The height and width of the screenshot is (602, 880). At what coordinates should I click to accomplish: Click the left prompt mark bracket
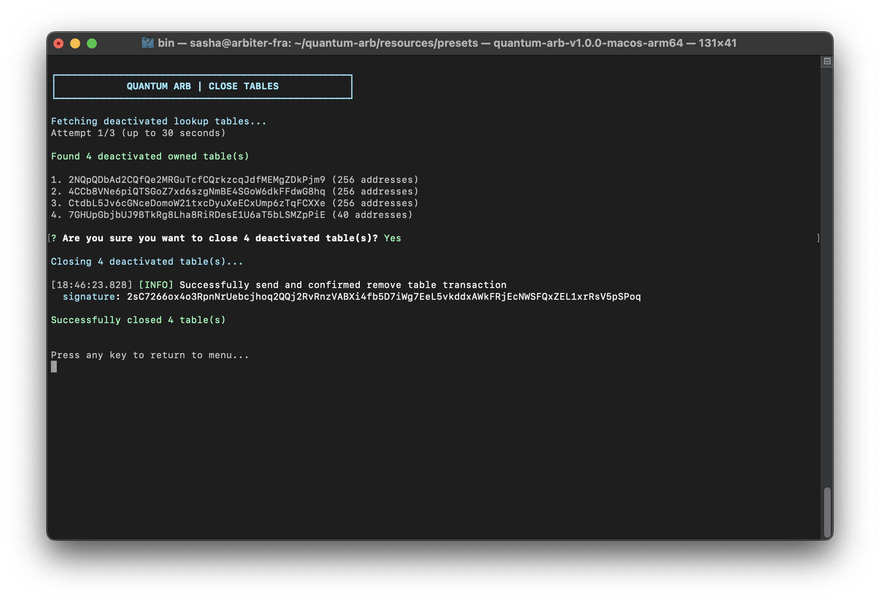[x=49, y=238]
